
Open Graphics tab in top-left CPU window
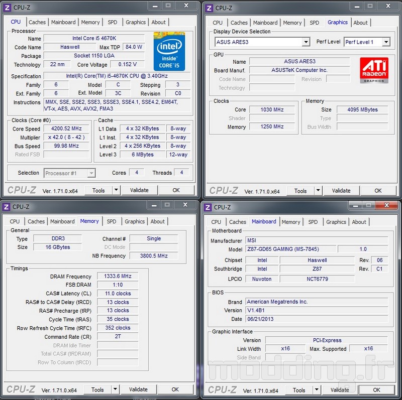(x=136, y=22)
